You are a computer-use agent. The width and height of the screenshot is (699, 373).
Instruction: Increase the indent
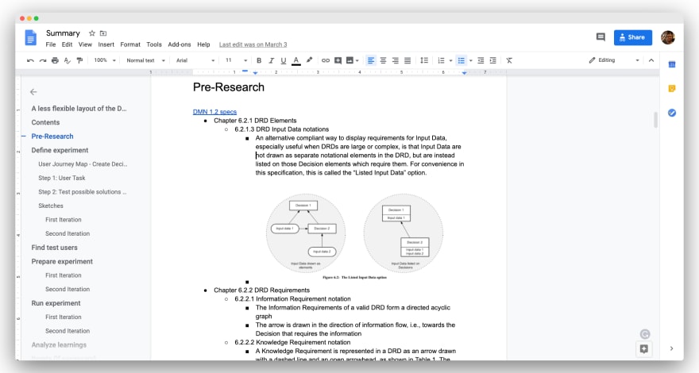(493, 60)
